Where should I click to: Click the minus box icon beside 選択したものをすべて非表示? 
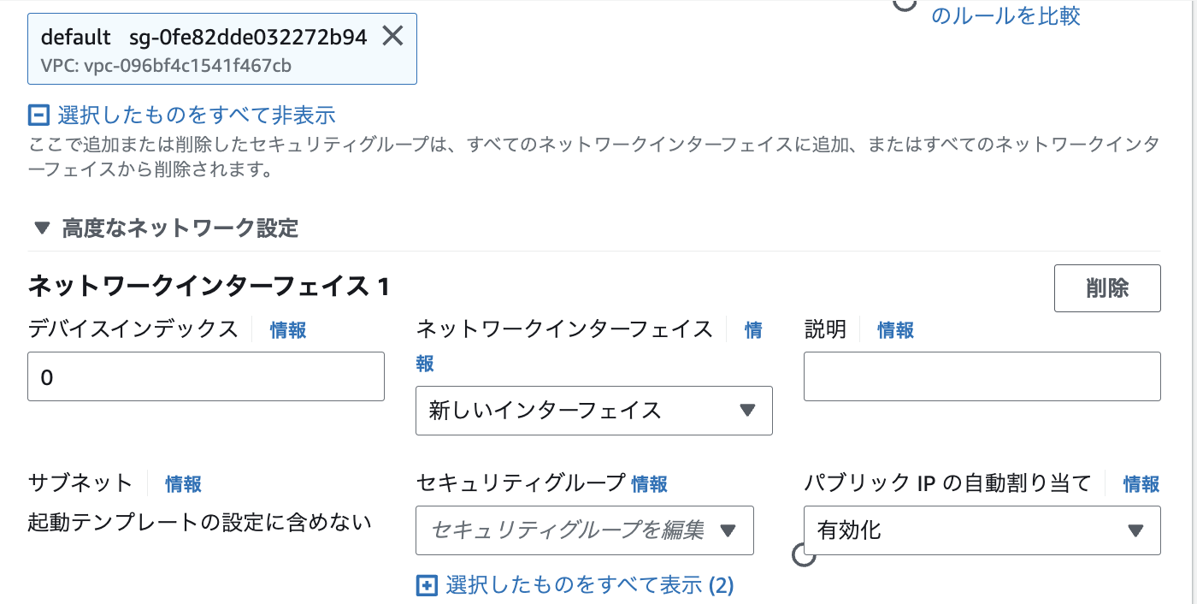[39, 115]
